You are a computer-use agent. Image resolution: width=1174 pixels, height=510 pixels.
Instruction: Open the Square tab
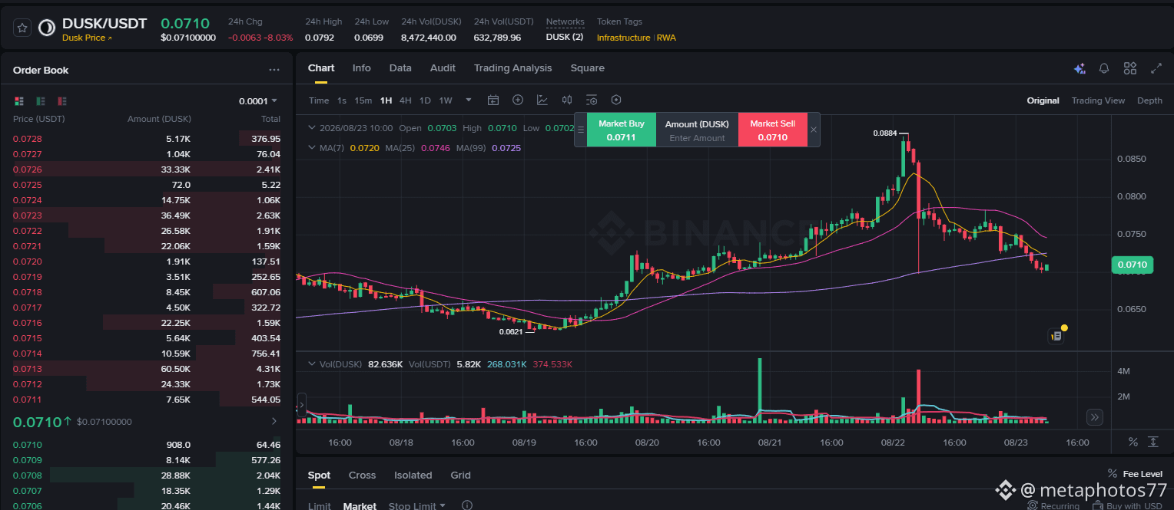(588, 68)
